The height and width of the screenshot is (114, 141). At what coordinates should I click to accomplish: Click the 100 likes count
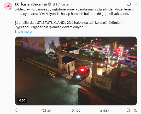tap(78, 111)
